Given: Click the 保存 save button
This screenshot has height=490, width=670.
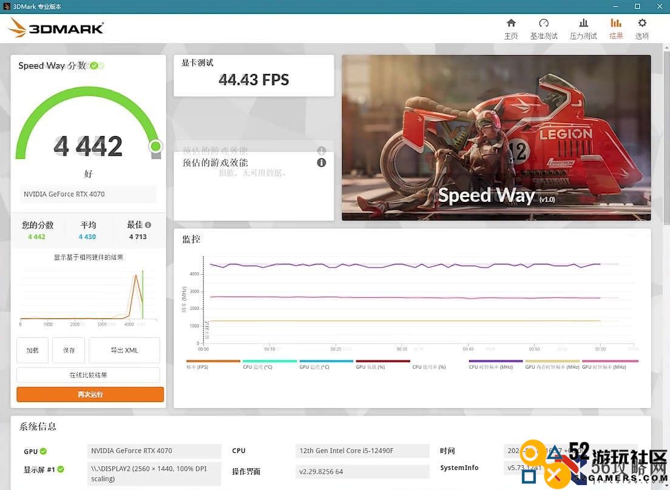Looking at the screenshot, I should 69,350.
